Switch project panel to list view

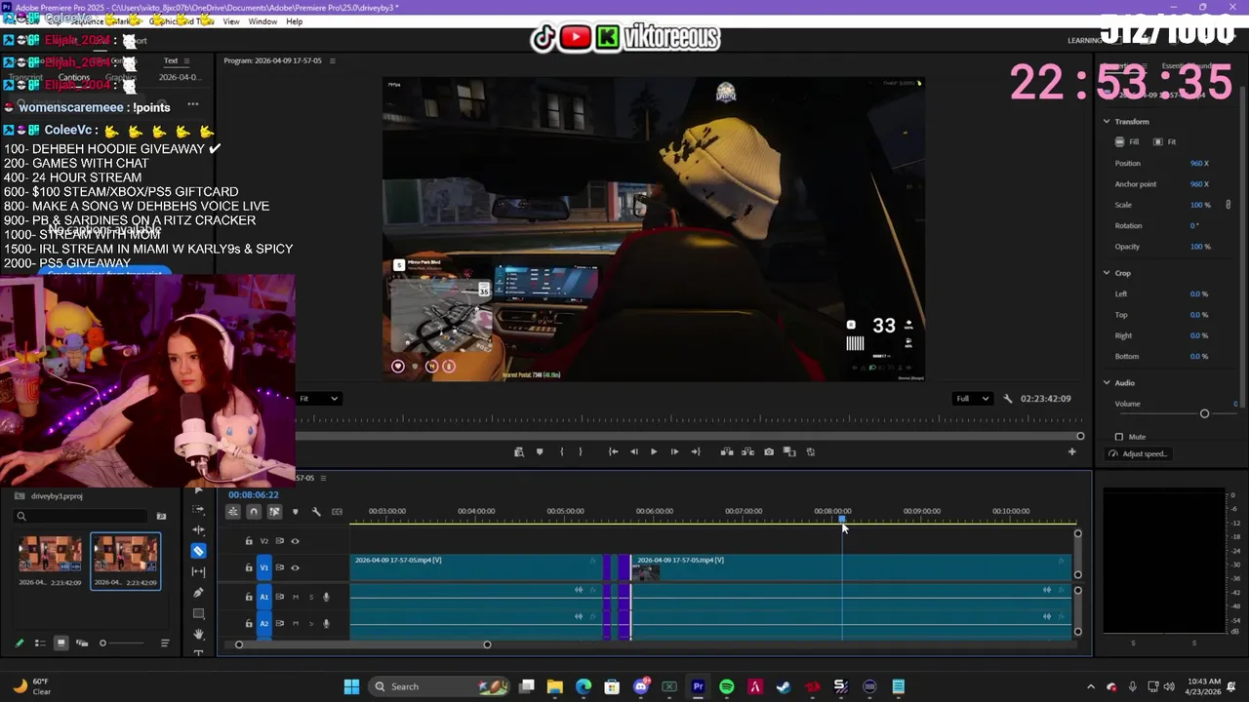40,643
